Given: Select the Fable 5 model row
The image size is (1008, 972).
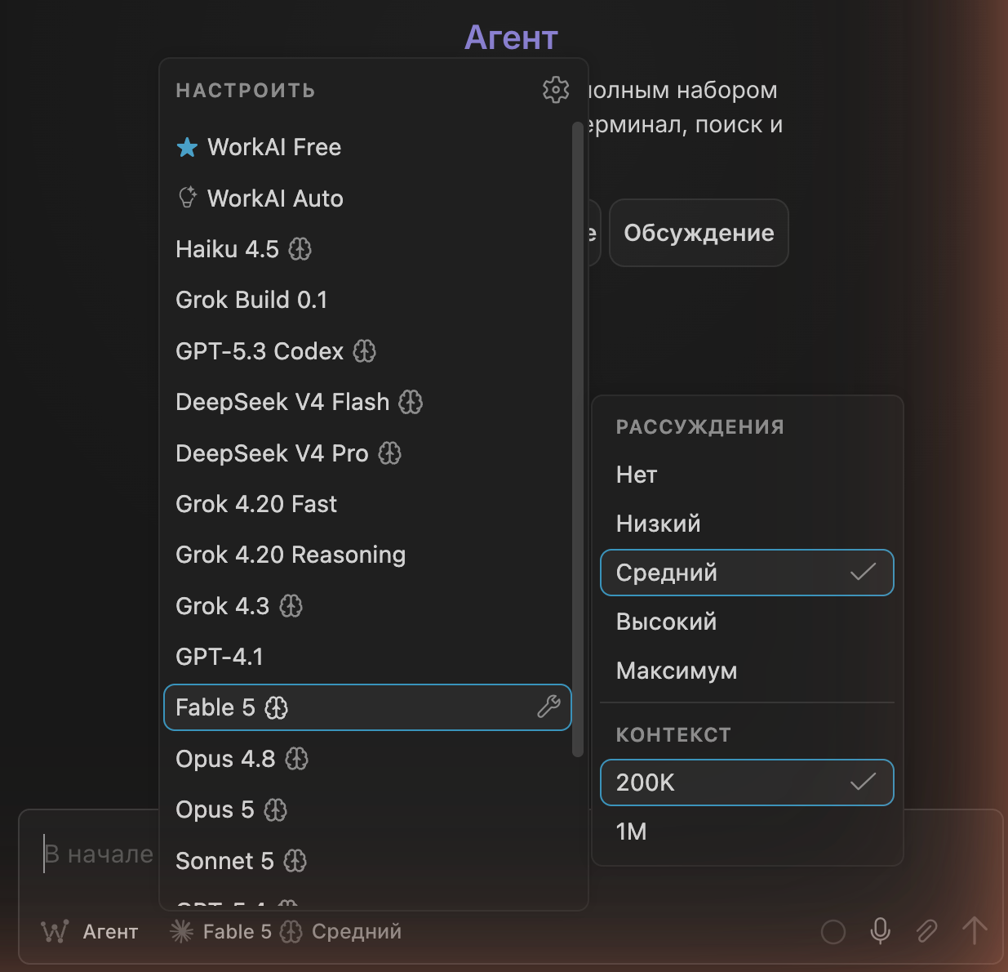Looking at the screenshot, I should coord(367,707).
